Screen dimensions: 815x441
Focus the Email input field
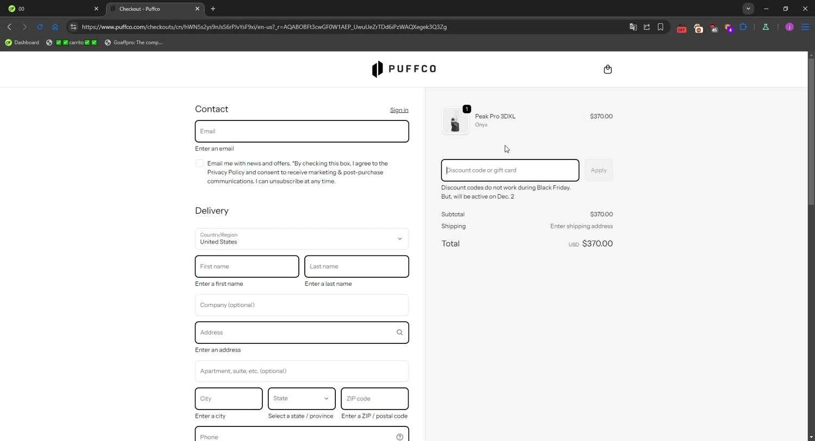point(302,131)
